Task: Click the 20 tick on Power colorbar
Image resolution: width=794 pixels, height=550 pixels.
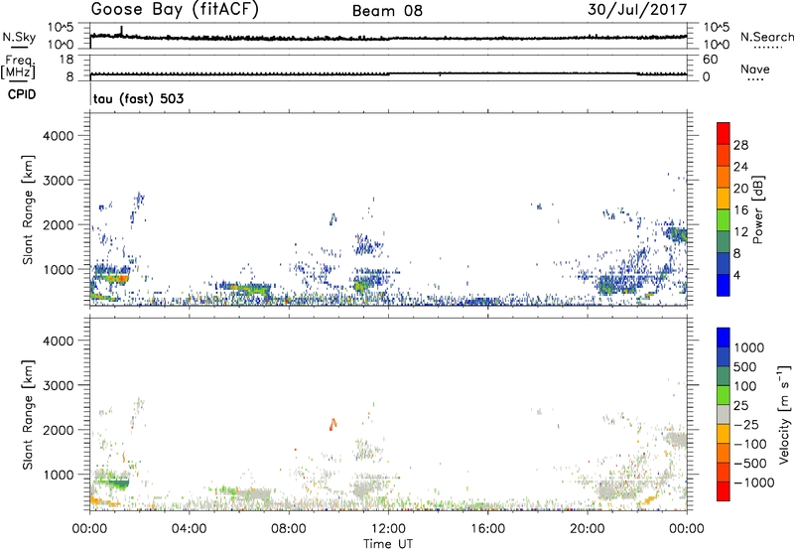Action: [x=740, y=189]
